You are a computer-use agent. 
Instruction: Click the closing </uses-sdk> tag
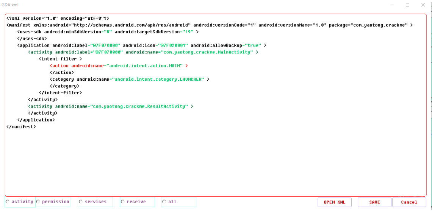pos(32,39)
